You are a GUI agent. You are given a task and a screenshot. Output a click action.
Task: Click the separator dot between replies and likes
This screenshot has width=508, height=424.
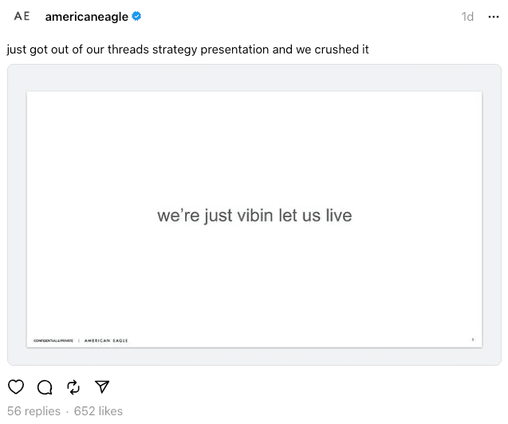point(67,412)
